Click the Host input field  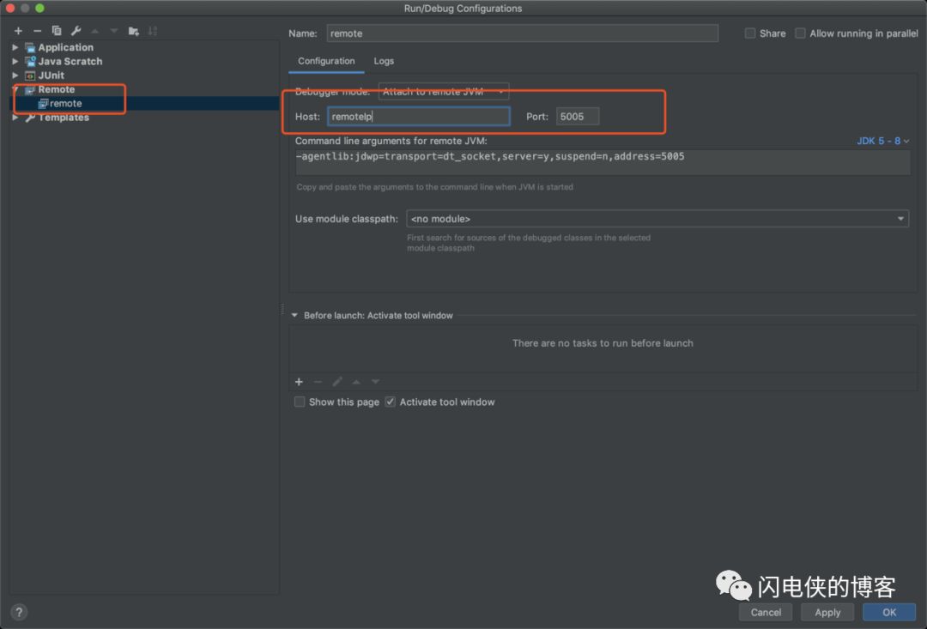419,117
